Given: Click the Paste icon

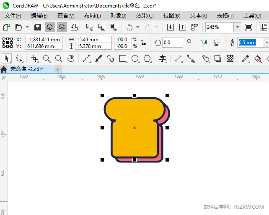Looking at the screenshot, I should [114, 27].
